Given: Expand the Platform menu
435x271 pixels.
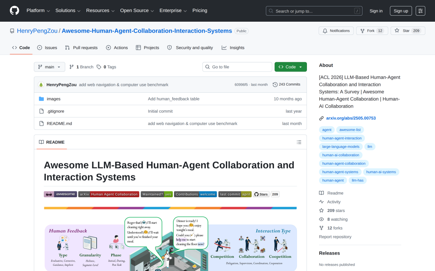Looking at the screenshot, I should pyautogui.click(x=38, y=10).
